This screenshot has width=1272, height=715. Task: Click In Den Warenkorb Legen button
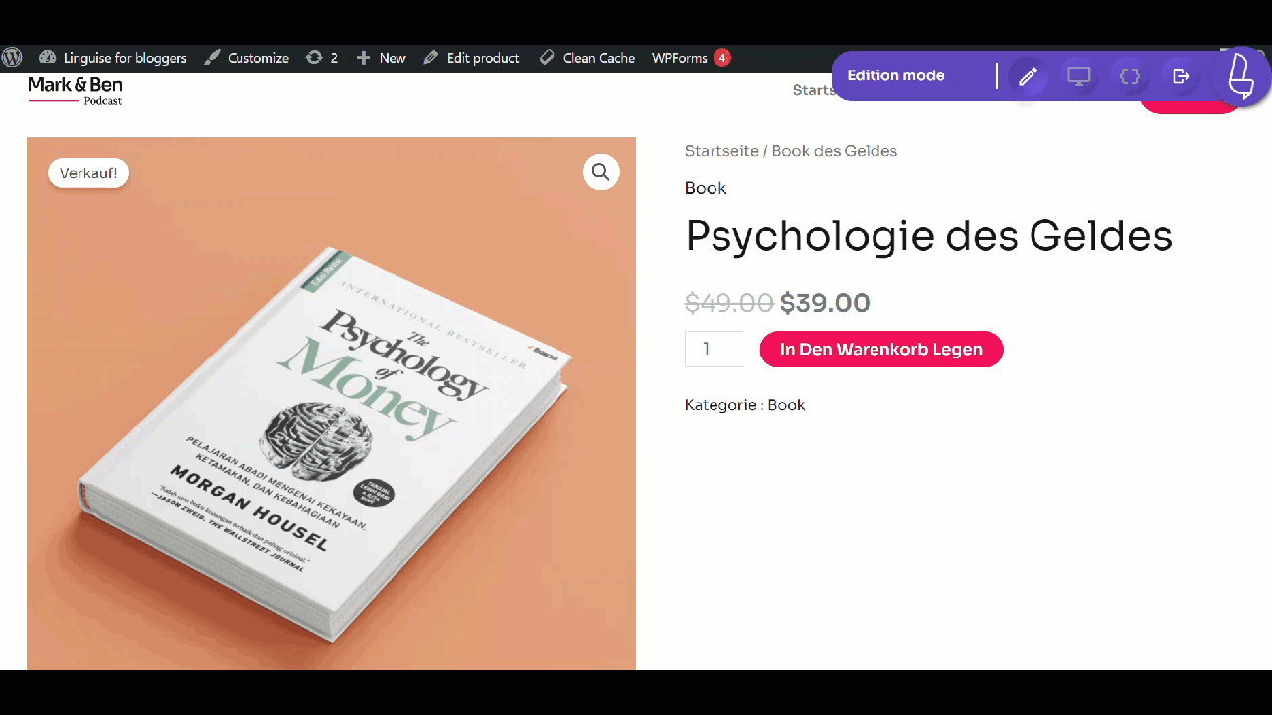[x=881, y=349]
